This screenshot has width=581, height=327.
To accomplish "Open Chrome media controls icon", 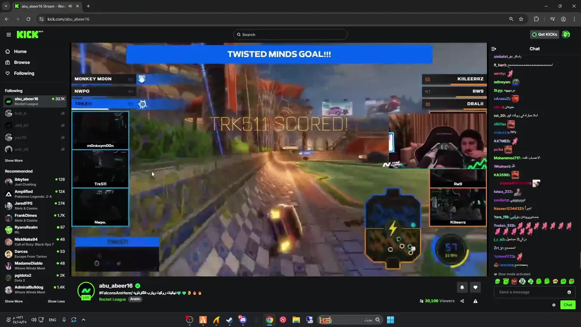I will pyautogui.click(x=552, y=19).
